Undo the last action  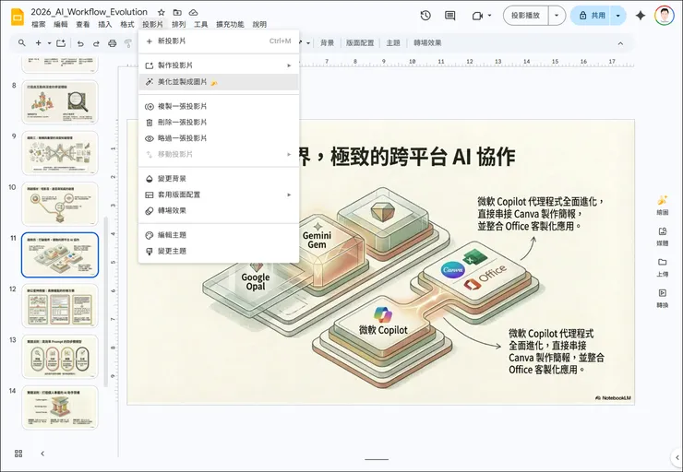(x=80, y=43)
